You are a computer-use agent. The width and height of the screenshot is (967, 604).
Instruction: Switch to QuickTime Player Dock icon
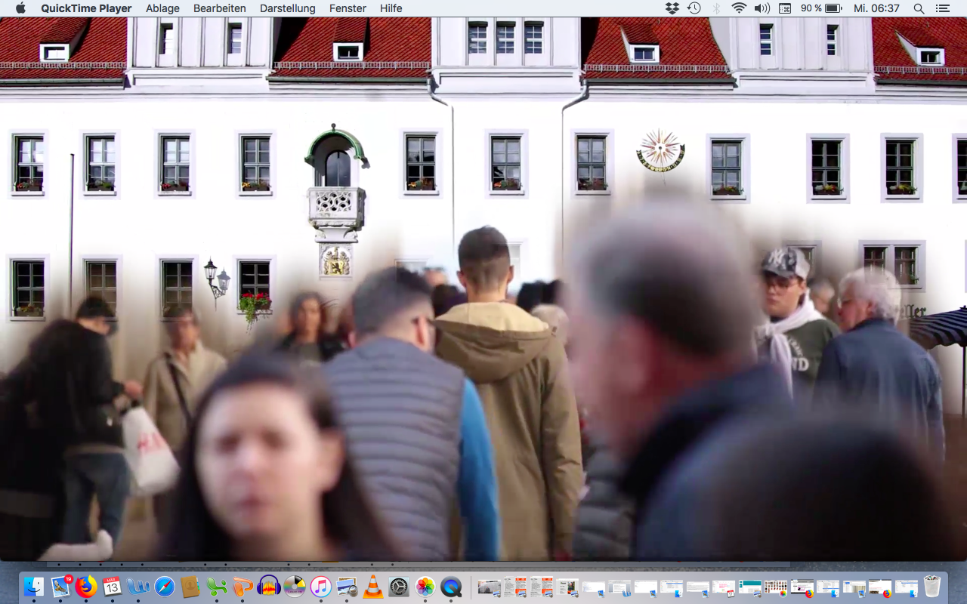pyautogui.click(x=451, y=587)
